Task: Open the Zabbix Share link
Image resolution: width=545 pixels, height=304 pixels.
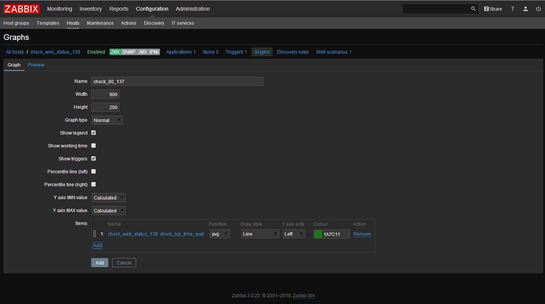Action: click(x=493, y=9)
